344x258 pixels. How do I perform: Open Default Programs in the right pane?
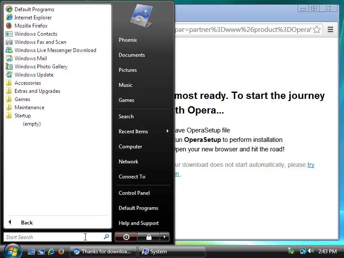tap(138, 208)
